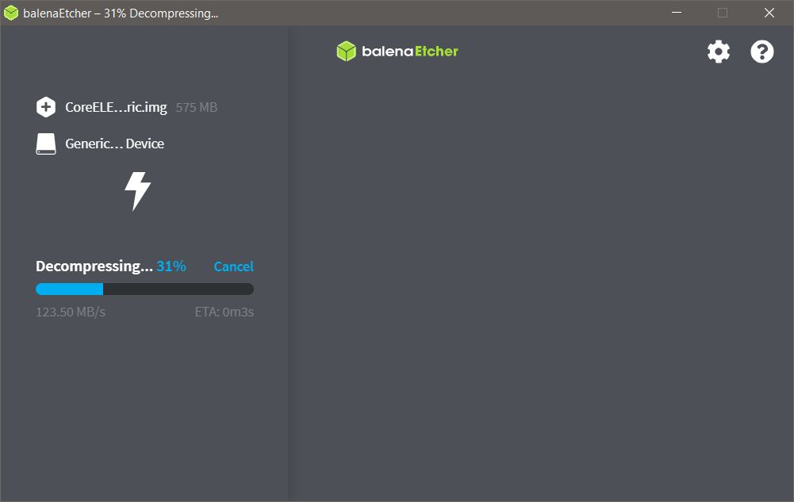Viewport: 794px width, 502px height.
Task: Click the 575 MB image size label
Action: 197,107
